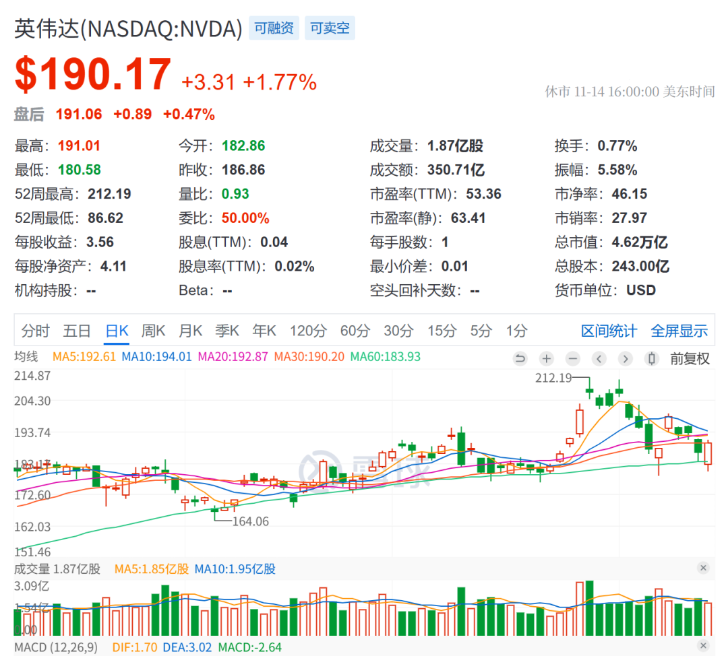The image size is (728, 656).
Task: Open the 前复权 adjustment dropdown
Action: (690, 358)
